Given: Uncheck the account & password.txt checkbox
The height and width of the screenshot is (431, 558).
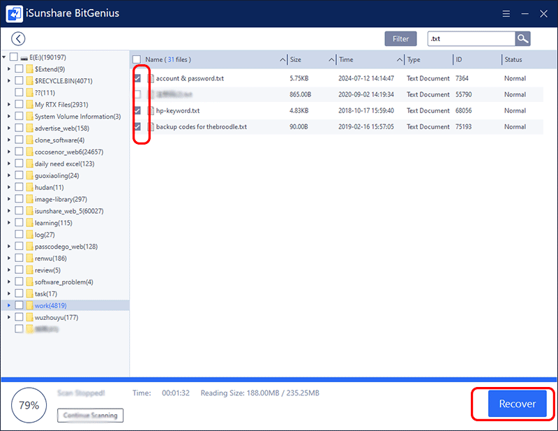Looking at the screenshot, I should (x=137, y=78).
